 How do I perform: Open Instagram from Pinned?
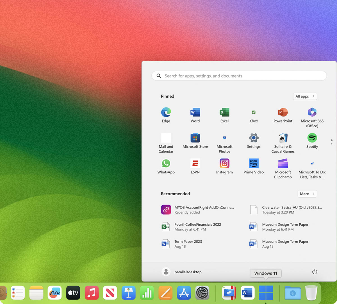(x=224, y=164)
